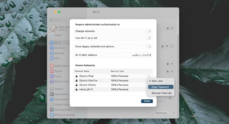Screen dimensions: 229x124
Task: Open the help question mark button
Action: point(174,113)
